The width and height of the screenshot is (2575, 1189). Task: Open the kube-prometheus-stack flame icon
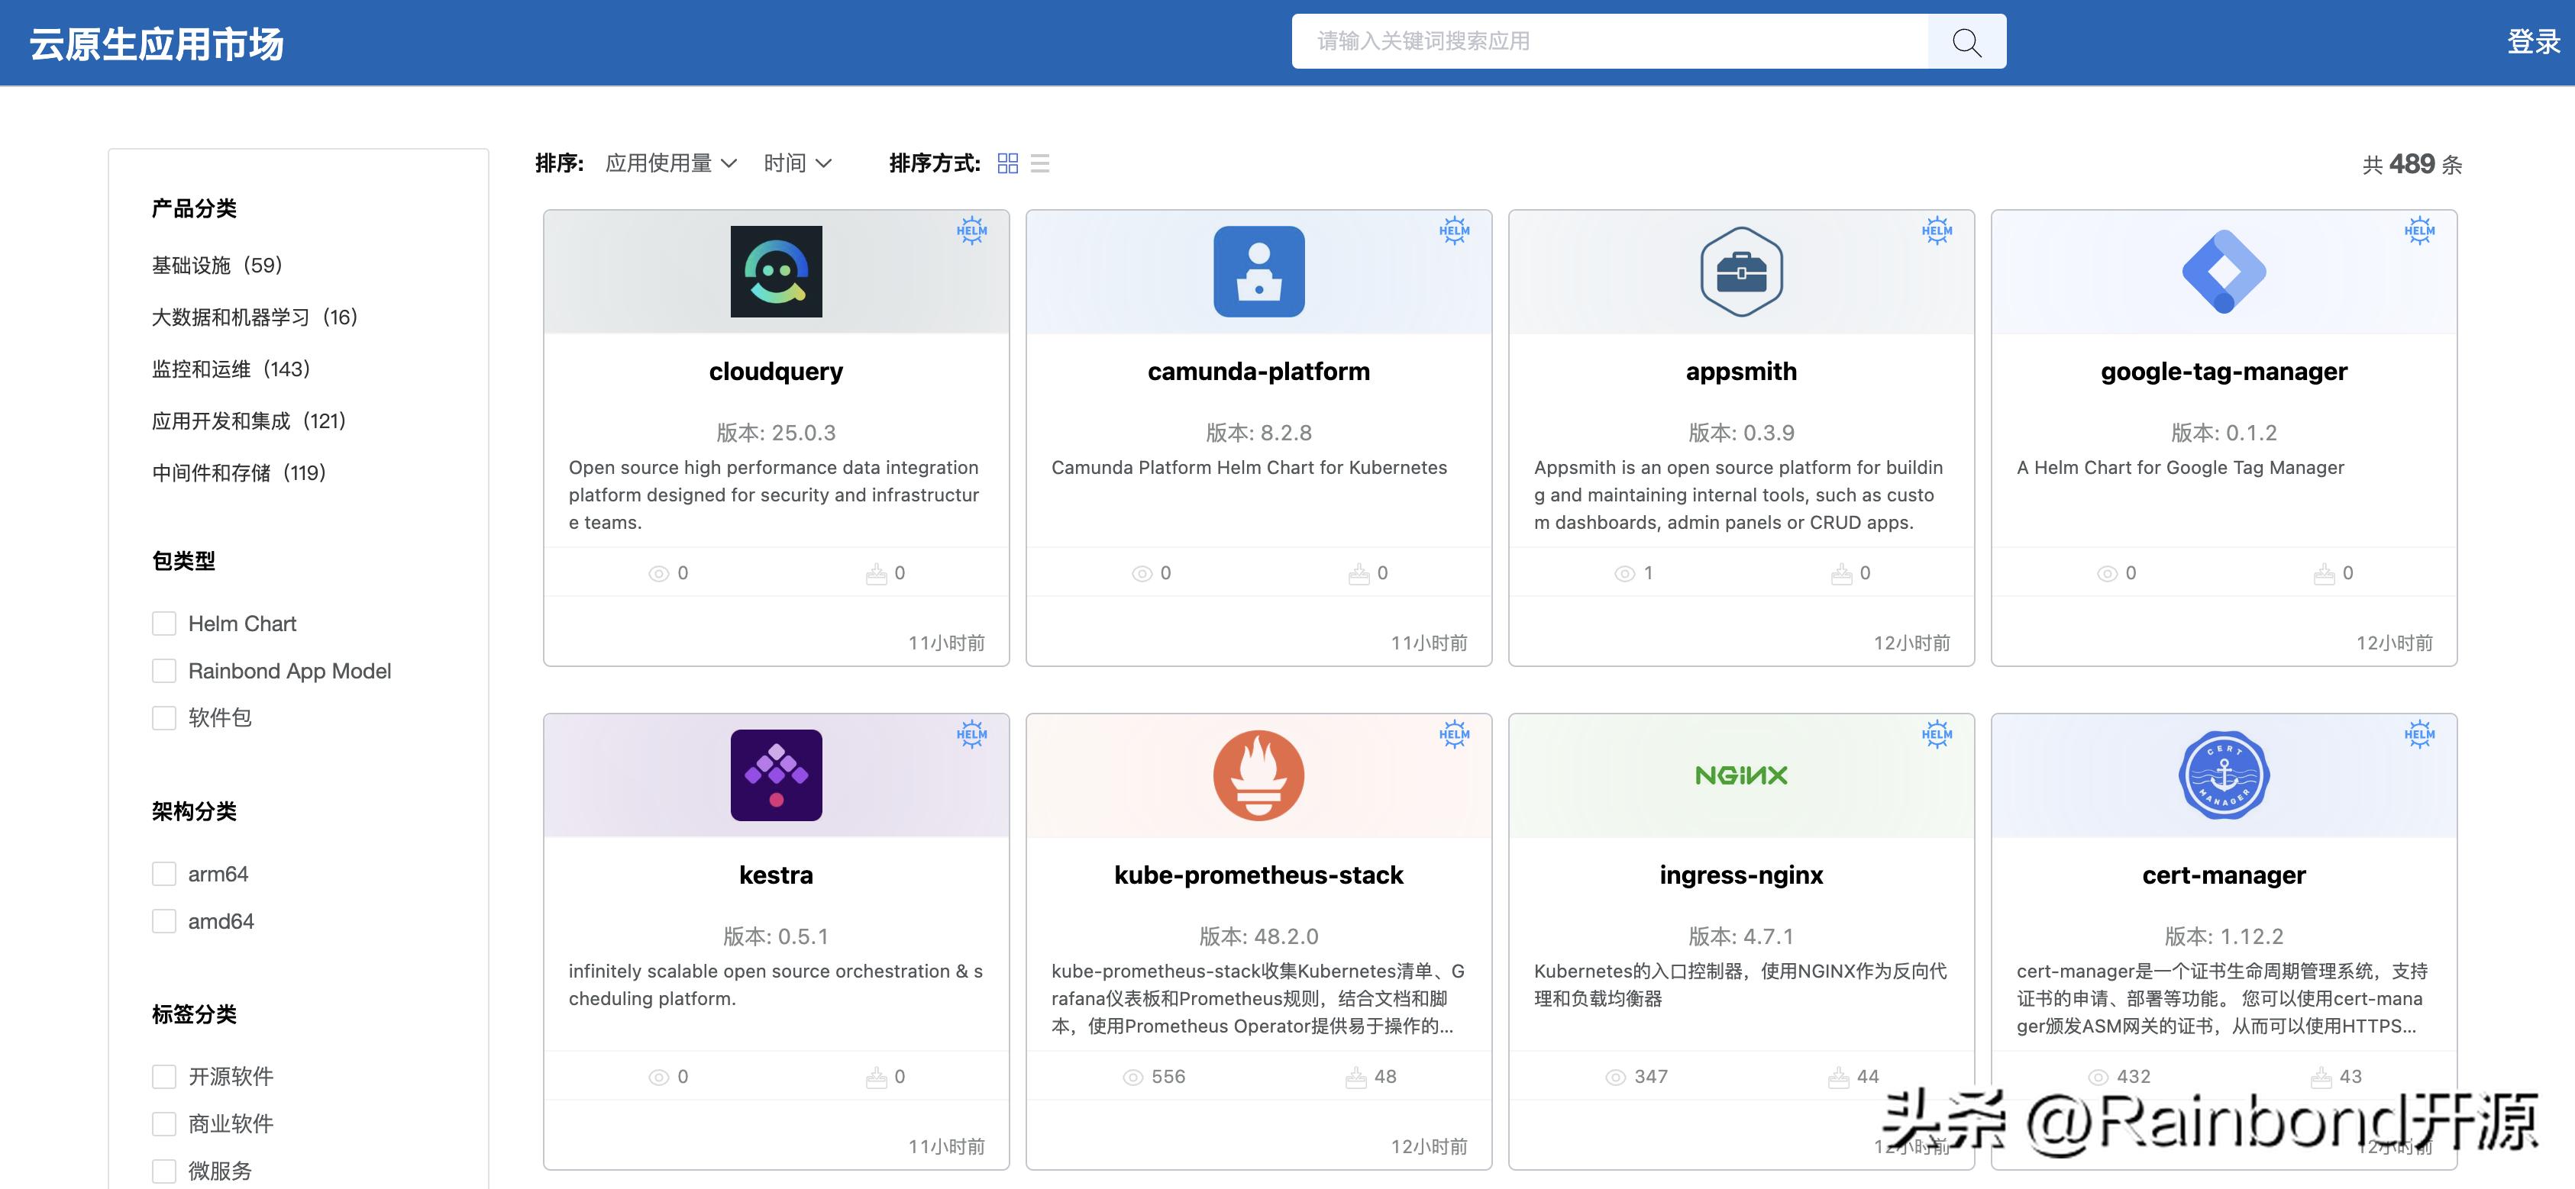tap(1258, 775)
